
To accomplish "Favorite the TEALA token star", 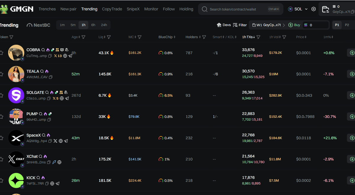I will pos(1,74).
